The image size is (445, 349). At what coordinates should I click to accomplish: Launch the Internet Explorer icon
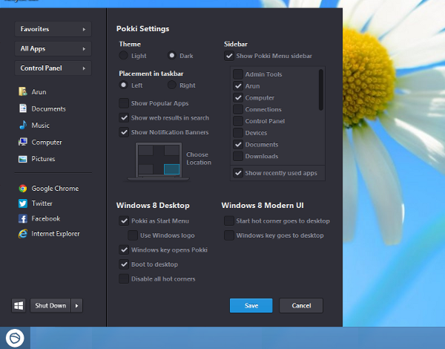click(x=23, y=234)
